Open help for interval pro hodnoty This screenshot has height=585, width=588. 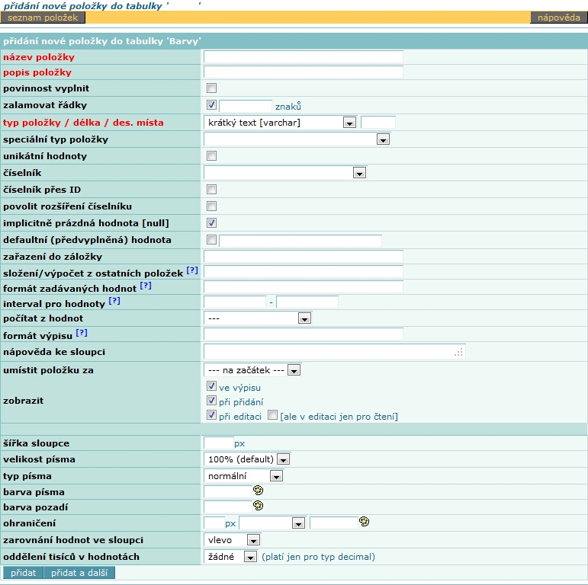point(114,302)
